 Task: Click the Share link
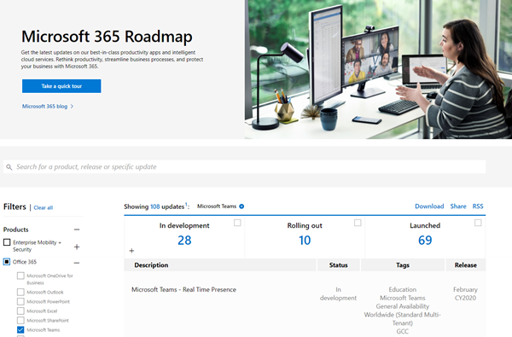click(x=458, y=206)
